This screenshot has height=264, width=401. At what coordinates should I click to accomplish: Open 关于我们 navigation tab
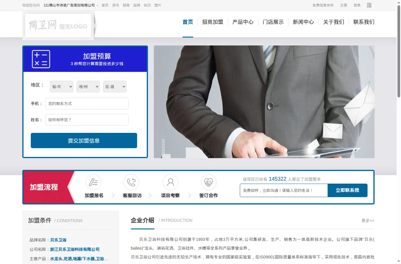[x=333, y=22]
